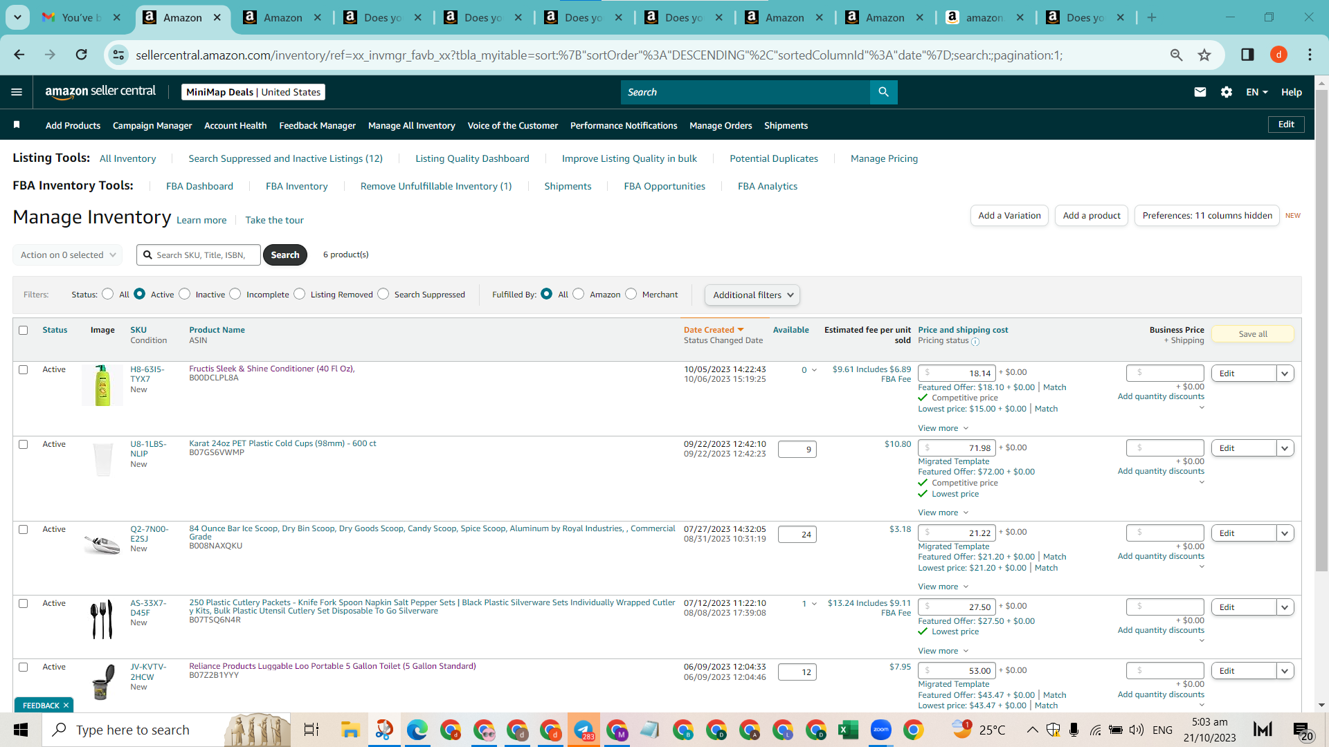Sort by the Date Created column header
This screenshot has width=1329, height=747.
(714, 330)
